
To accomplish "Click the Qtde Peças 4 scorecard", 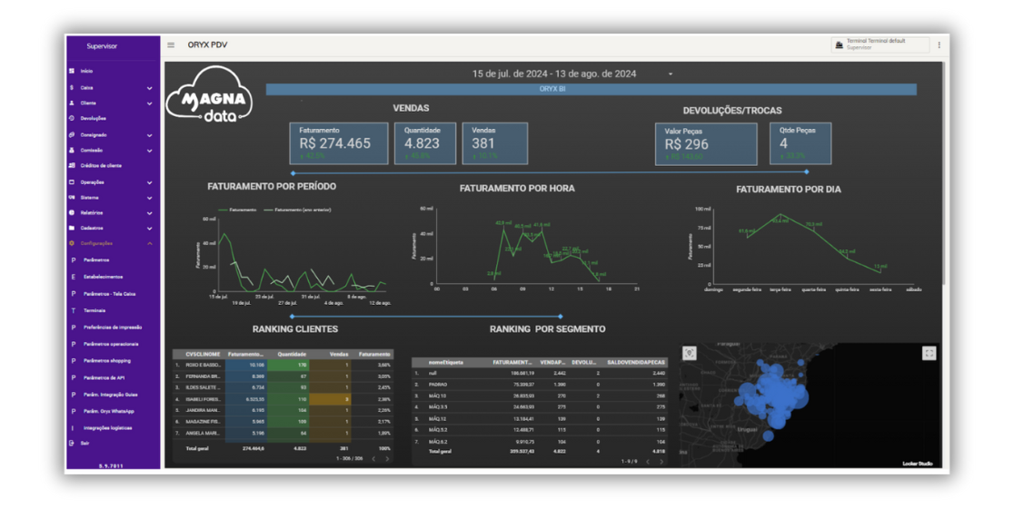I will (800, 143).
